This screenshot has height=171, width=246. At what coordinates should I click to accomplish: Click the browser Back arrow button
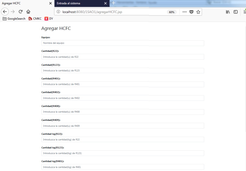pos(5,12)
